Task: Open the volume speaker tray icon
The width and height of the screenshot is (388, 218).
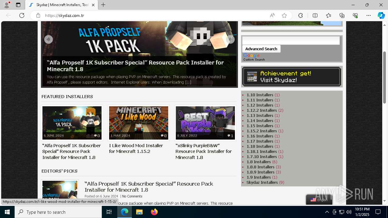Action: 349,212
